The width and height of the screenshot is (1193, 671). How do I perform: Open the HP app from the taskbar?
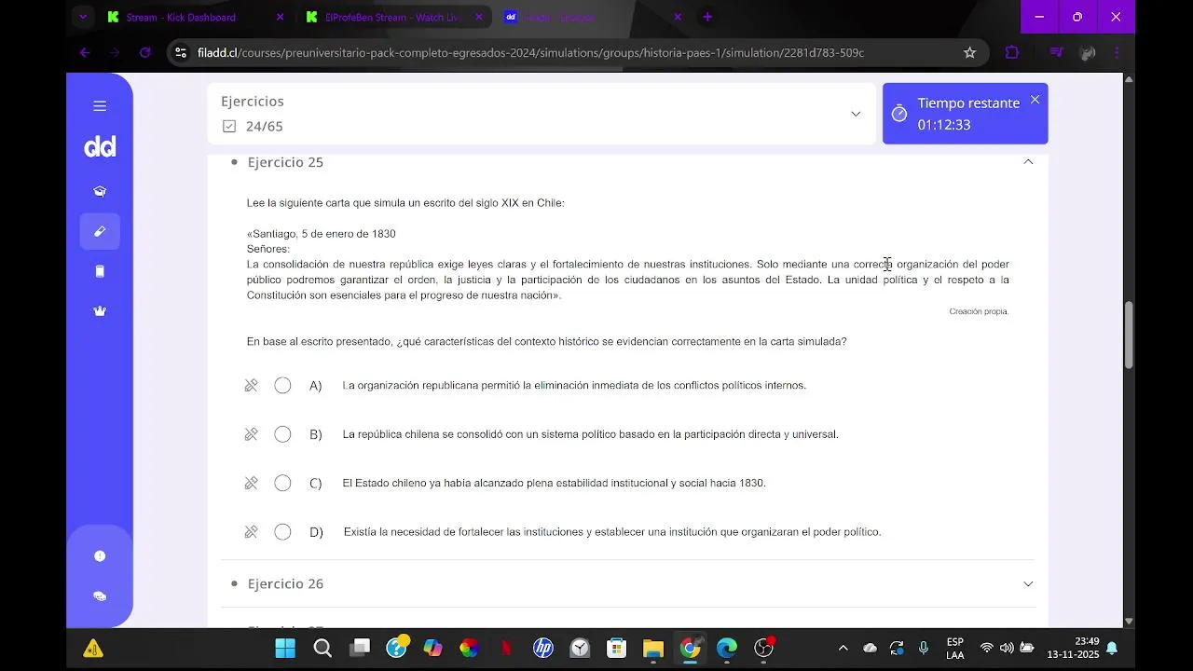543,649
